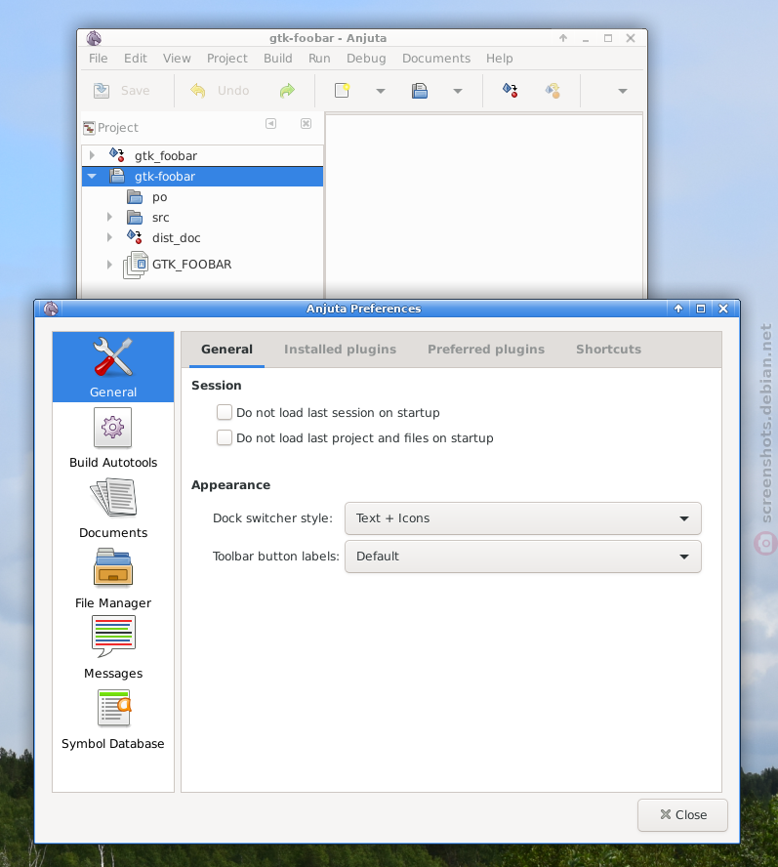Open the dropdown arrow next to Open file icon

tap(458, 91)
